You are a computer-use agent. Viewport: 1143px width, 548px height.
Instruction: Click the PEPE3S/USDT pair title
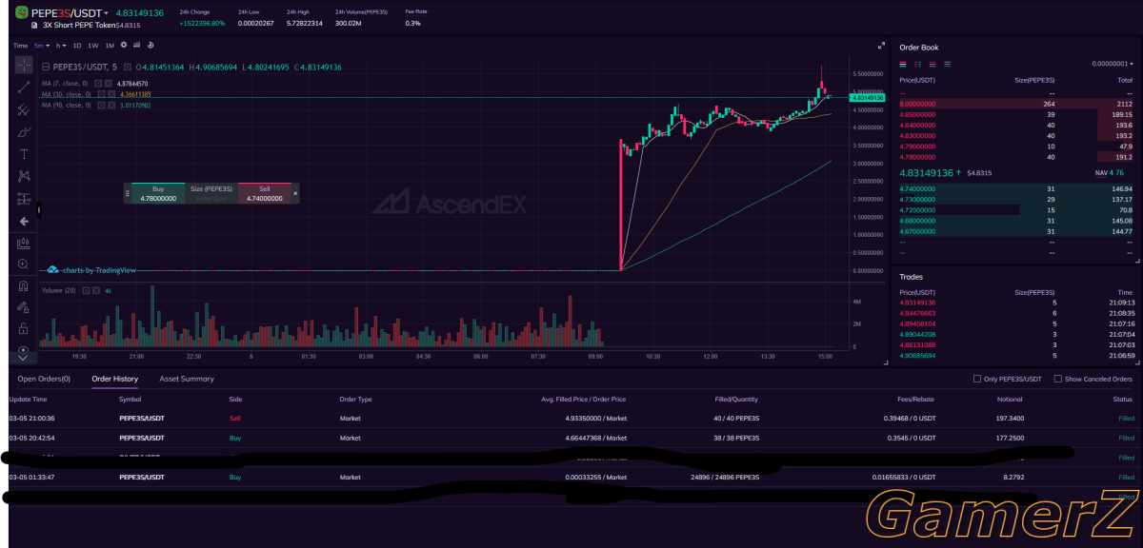click(71, 13)
